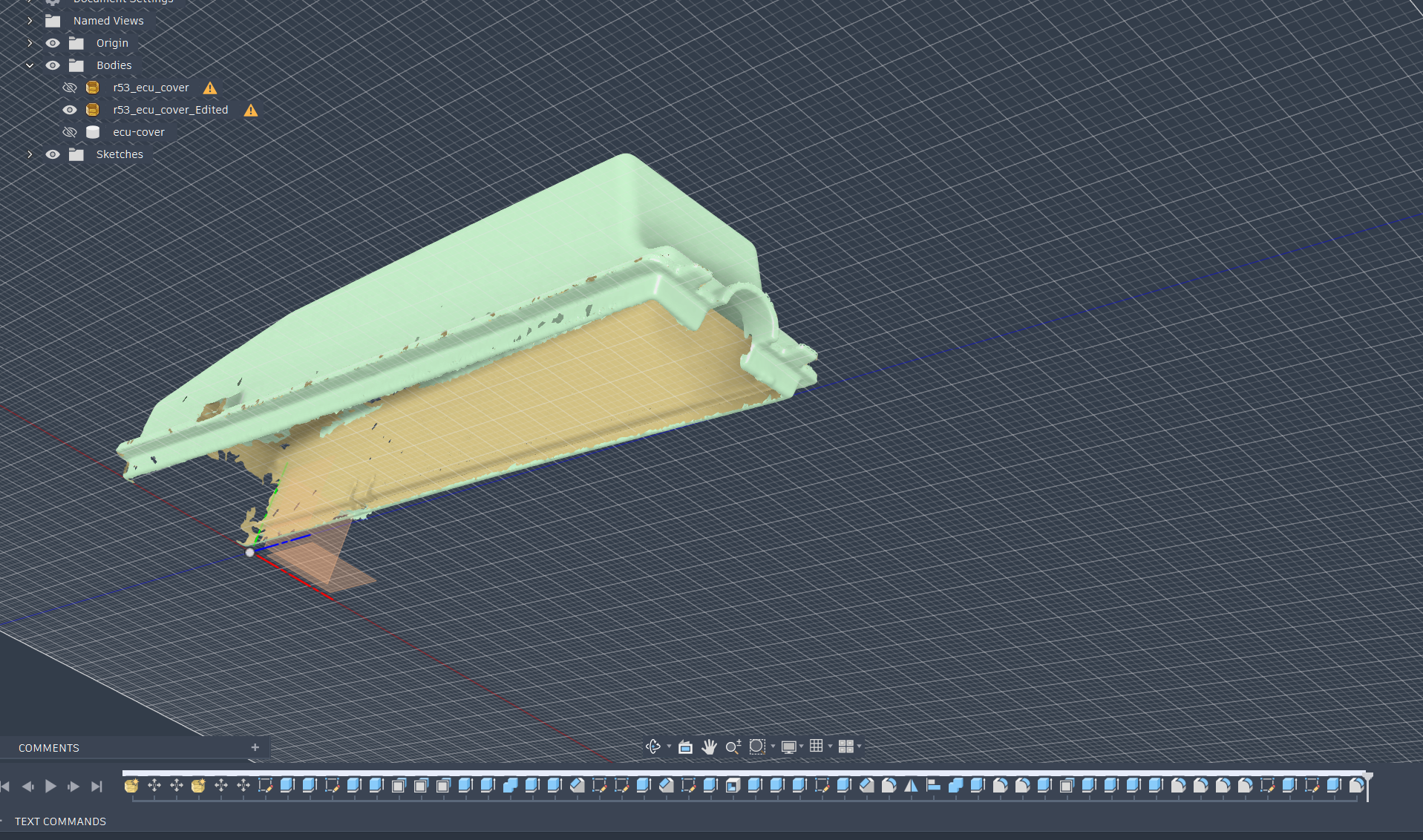Viewport: 1423px width, 840px height.
Task: Click the Sketches folder icon
Action: [76, 154]
